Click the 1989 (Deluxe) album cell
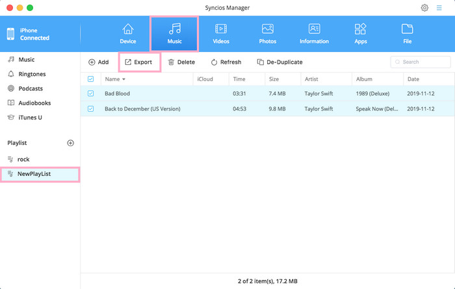 [372, 94]
